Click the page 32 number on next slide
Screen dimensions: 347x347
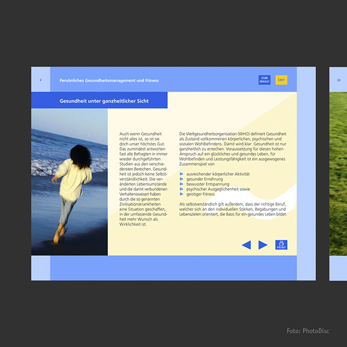coord(338,80)
